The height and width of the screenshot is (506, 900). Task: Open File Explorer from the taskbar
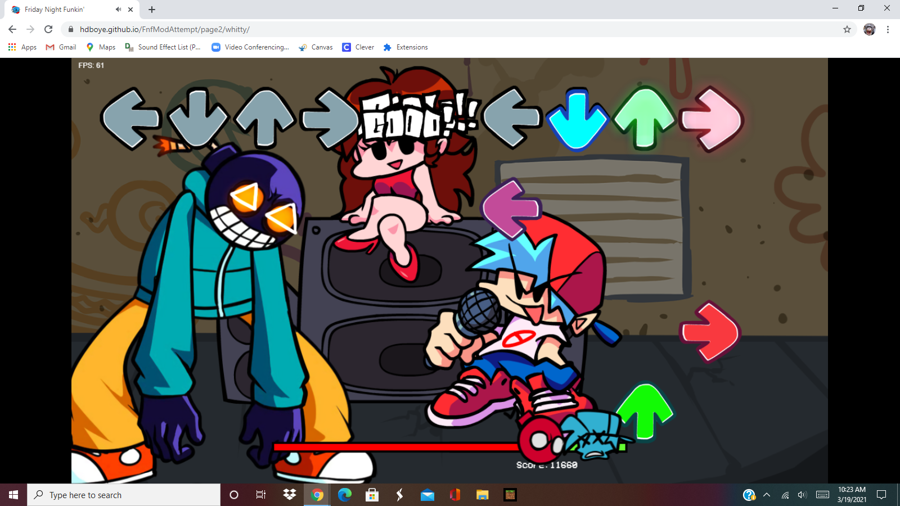(x=482, y=495)
